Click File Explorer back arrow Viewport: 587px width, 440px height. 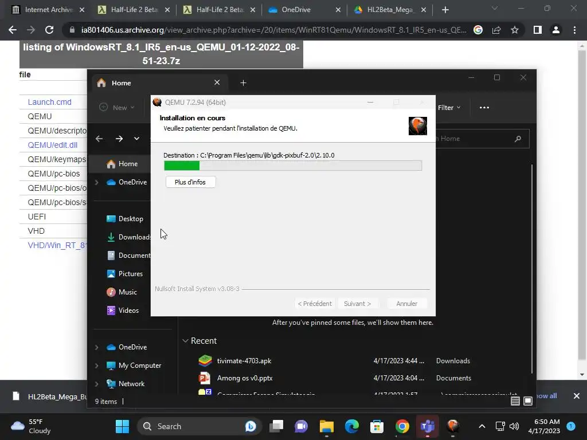[99, 139]
